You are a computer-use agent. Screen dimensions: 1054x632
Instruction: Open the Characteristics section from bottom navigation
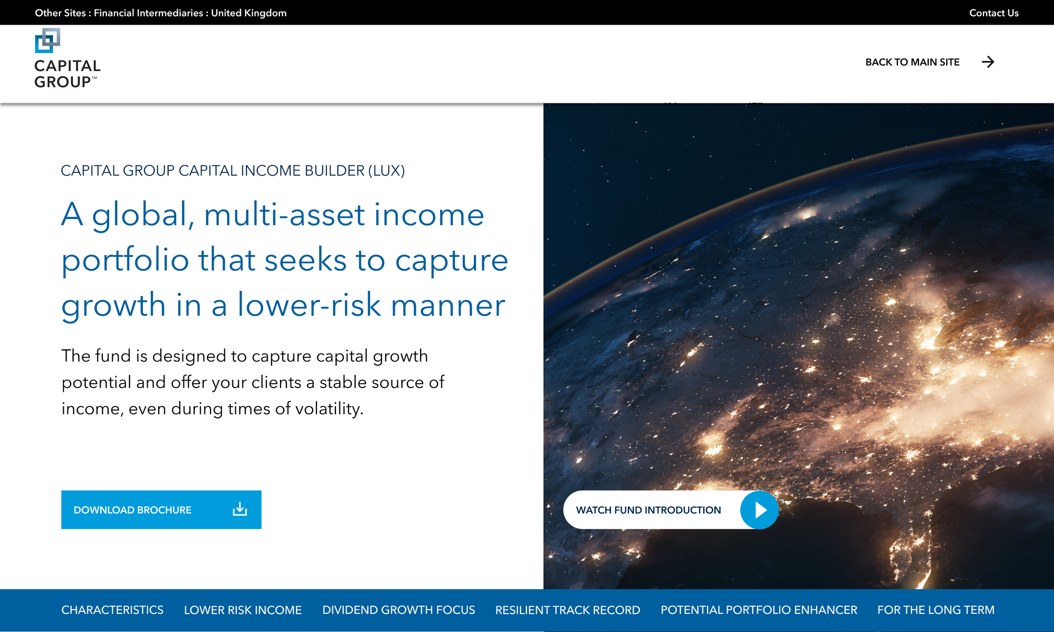point(113,610)
